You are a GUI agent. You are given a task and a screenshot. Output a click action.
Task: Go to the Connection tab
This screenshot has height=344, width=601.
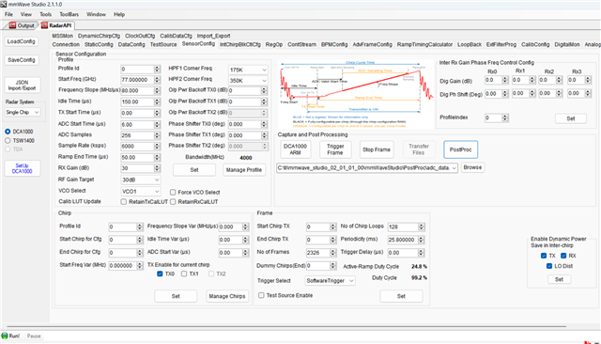[x=66, y=44]
